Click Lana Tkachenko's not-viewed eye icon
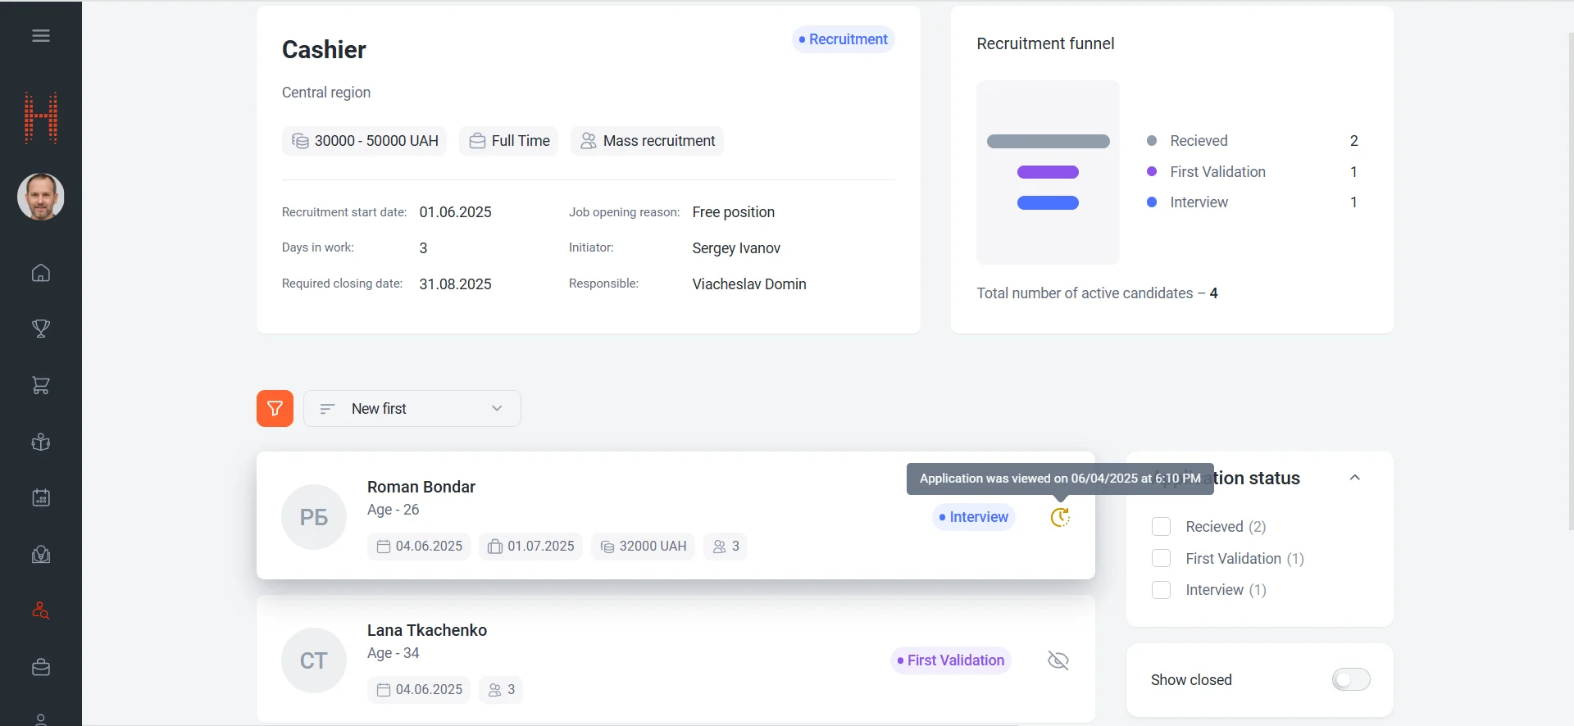The image size is (1574, 726). (x=1058, y=660)
